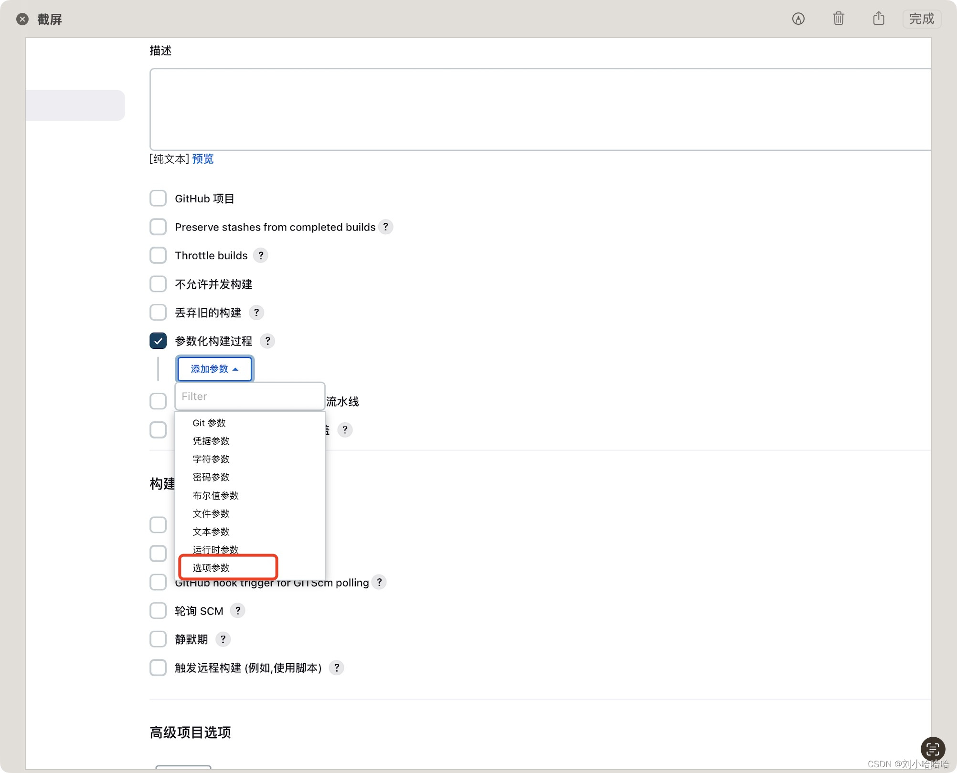Click the trash delete icon
Viewport: 957px width, 773px height.
click(x=838, y=19)
